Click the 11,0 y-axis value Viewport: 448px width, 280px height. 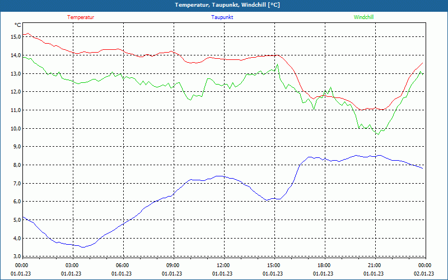click(16, 110)
